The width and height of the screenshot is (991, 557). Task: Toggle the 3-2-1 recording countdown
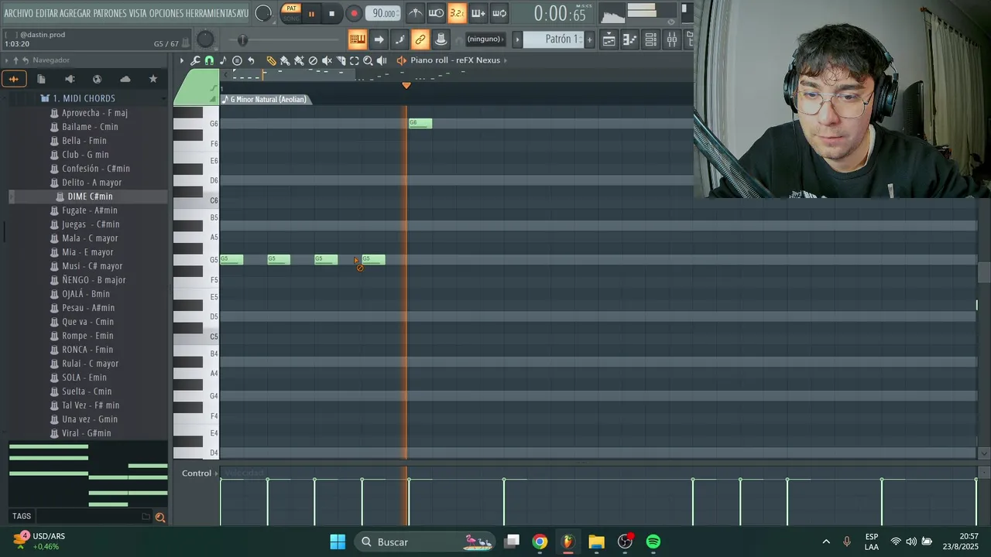coord(458,13)
